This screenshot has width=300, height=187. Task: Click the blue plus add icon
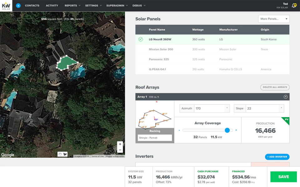18,6
